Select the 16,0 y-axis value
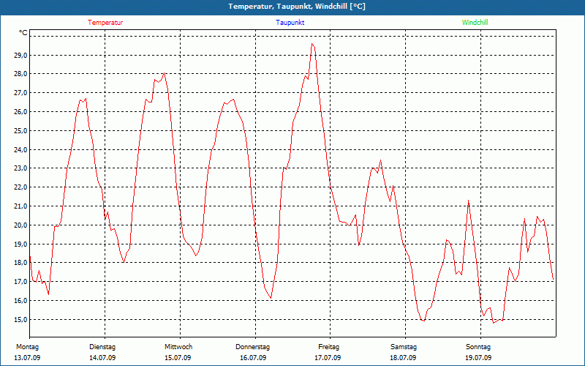Image resolution: width=585 pixels, height=366 pixels. (20, 301)
